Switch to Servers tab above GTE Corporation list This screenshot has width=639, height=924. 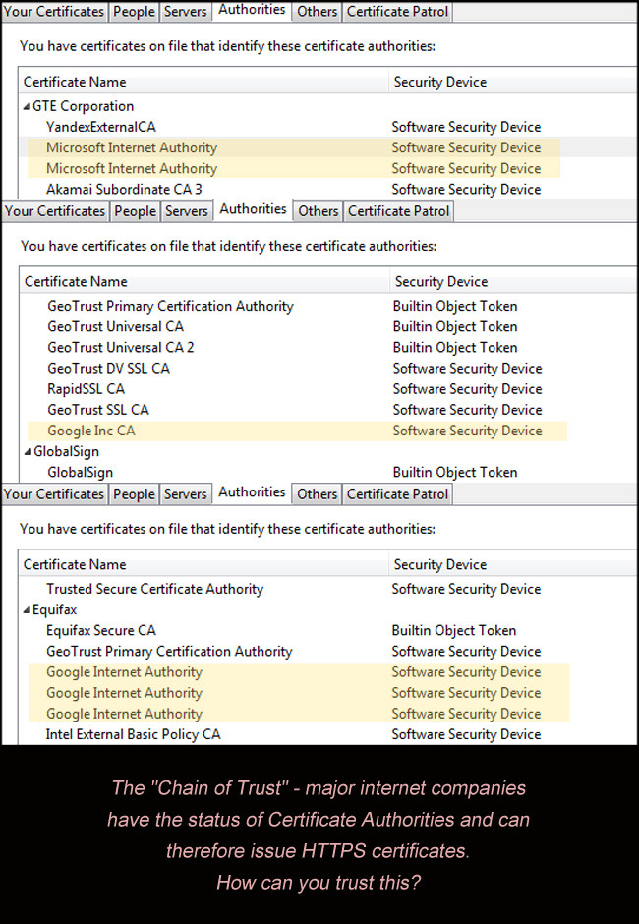click(185, 11)
